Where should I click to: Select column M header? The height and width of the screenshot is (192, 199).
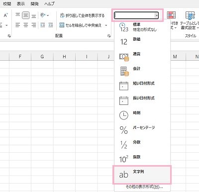pos(175,57)
